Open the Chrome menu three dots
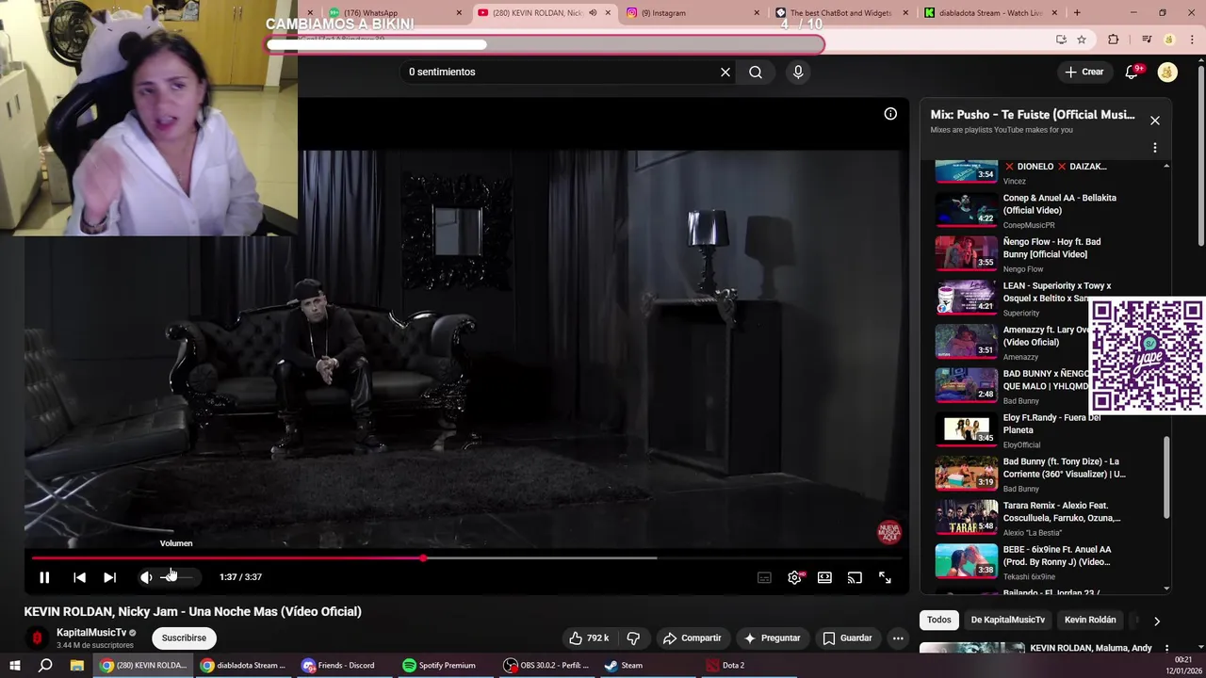1206x678 pixels. point(1192,40)
